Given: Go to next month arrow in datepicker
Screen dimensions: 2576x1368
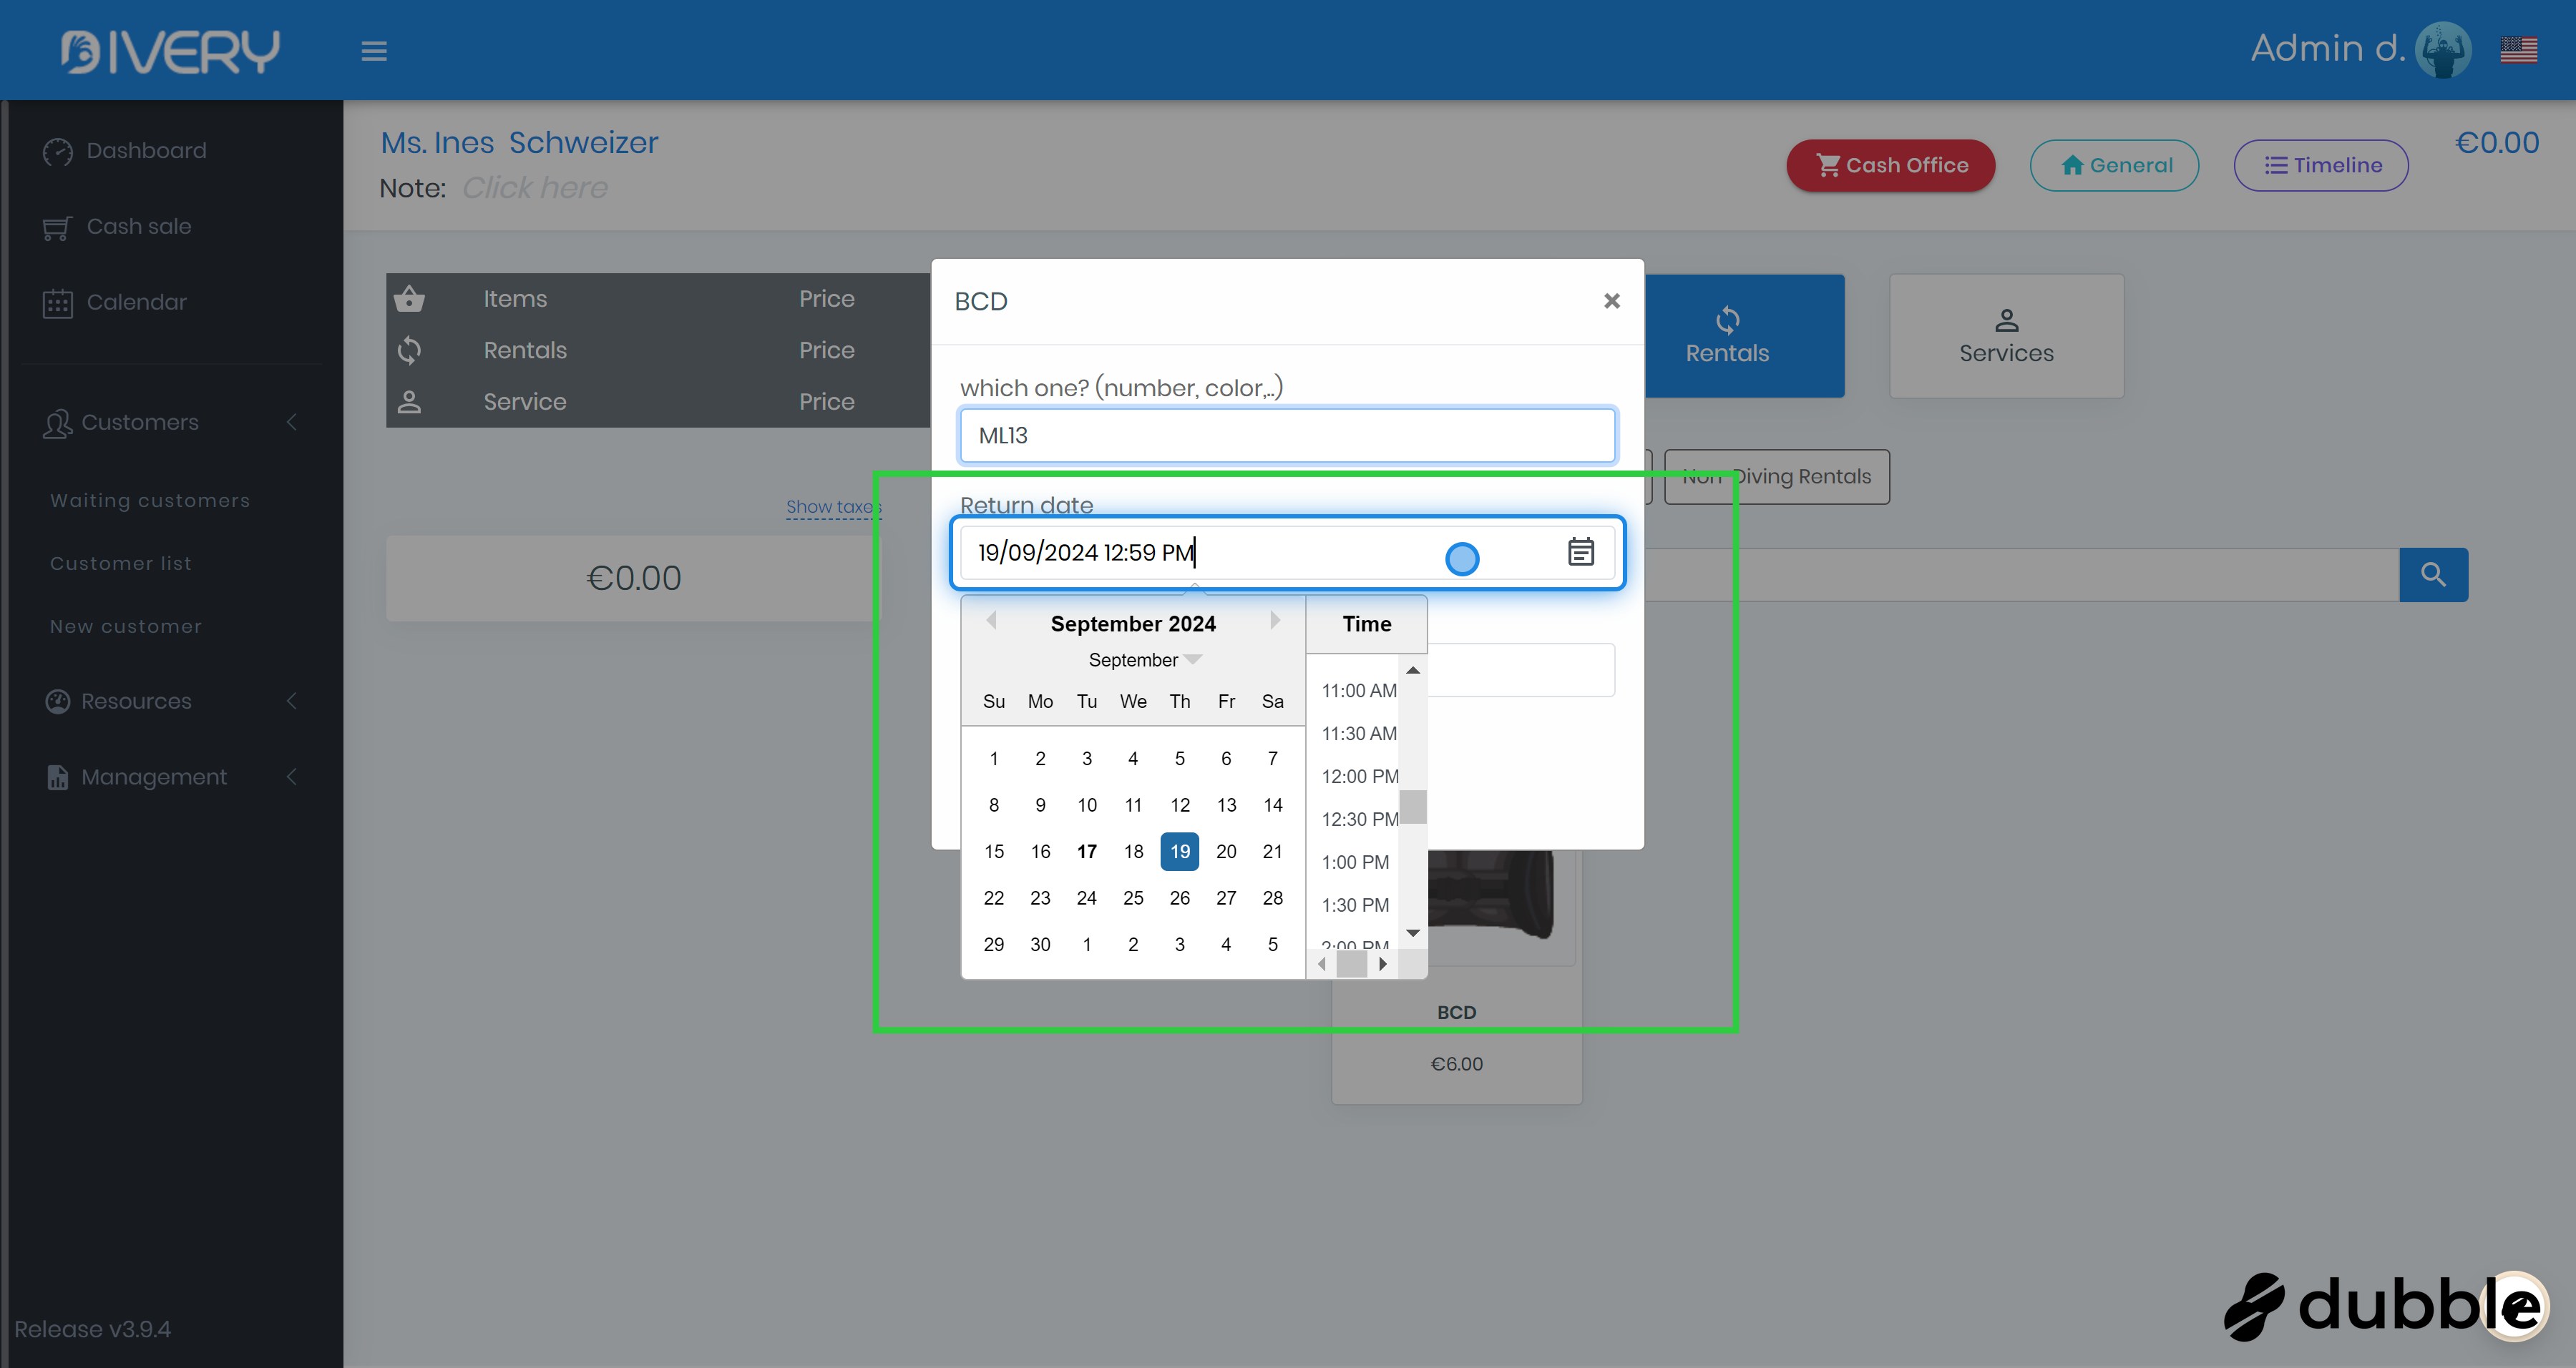Looking at the screenshot, I should [x=1275, y=621].
